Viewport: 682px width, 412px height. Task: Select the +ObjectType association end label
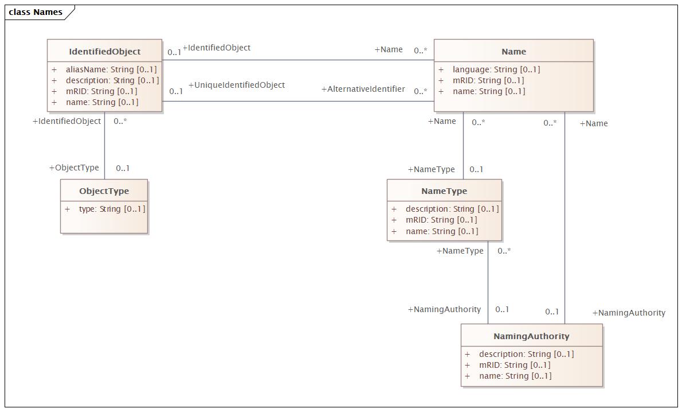point(74,168)
